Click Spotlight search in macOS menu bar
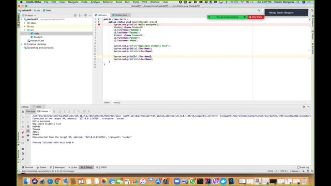The height and width of the screenshot is (186, 331). (x=298, y=2)
